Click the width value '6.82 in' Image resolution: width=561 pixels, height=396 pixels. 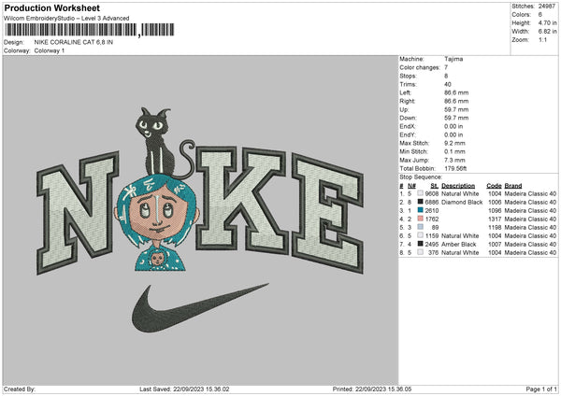[x=548, y=32]
